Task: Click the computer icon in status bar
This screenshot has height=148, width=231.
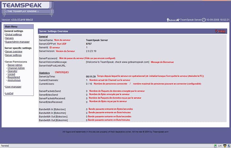Action: pyautogui.click(x=225, y=146)
